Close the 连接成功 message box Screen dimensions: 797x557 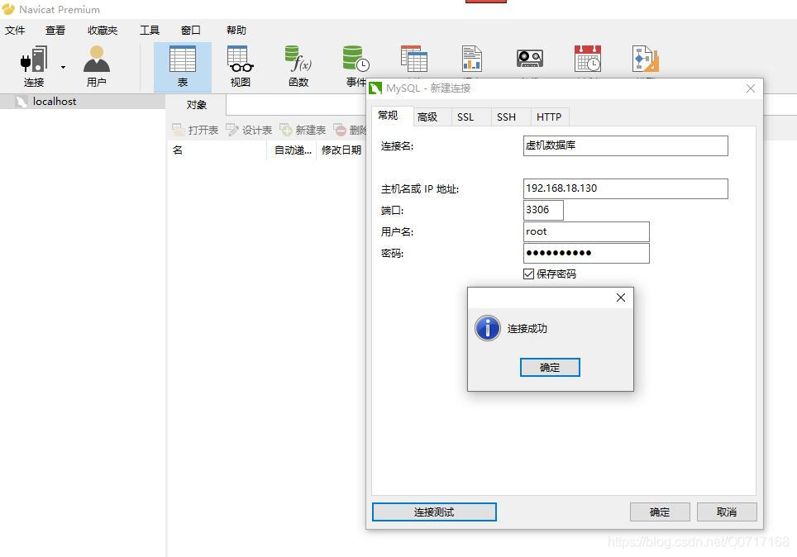pyautogui.click(x=621, y=298)
